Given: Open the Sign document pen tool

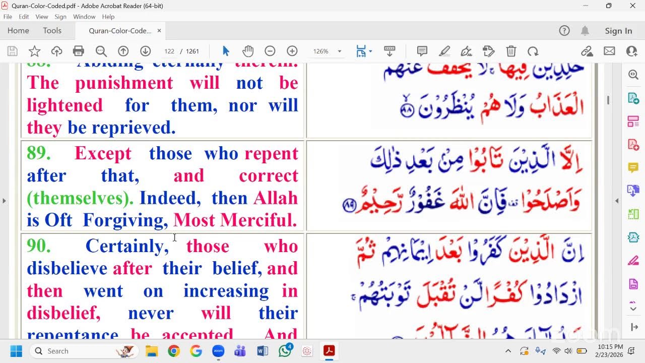Looking at the screenshot, I should point(466,51).
